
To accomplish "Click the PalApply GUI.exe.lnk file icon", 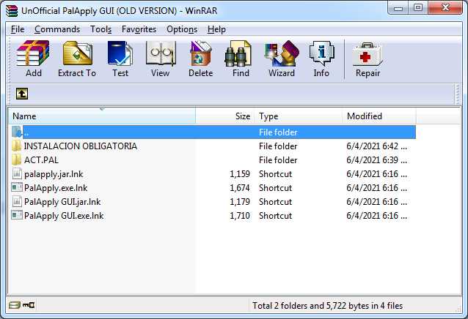I will (x=17, y=215).
